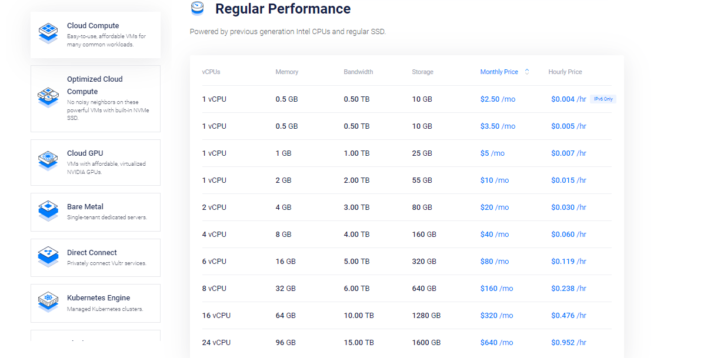
Task: Collapse the Monthly Price sort chevron downward
Action: [526, 73]
